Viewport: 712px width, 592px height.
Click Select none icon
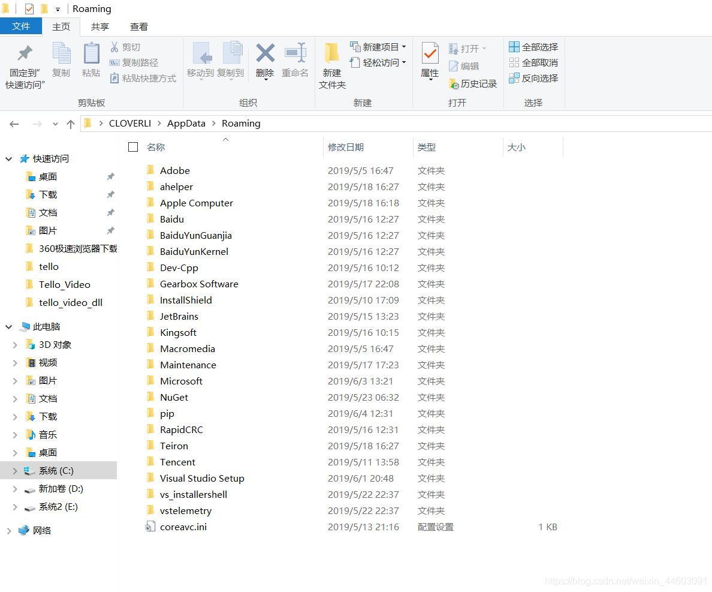click(514, 63)
